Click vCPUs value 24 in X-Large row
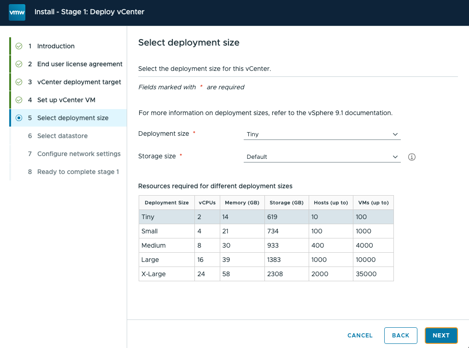 coord(201,274)
